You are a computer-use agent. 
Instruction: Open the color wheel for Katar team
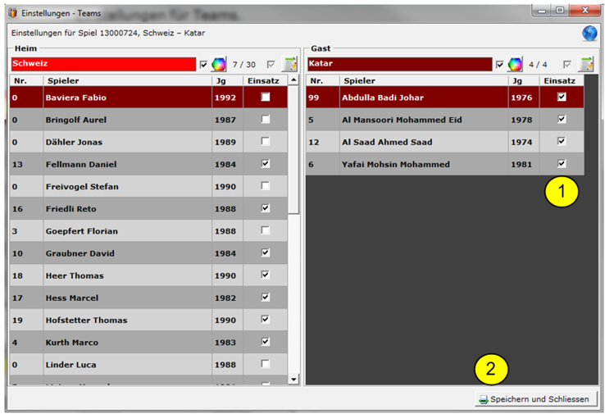[515, 65]
